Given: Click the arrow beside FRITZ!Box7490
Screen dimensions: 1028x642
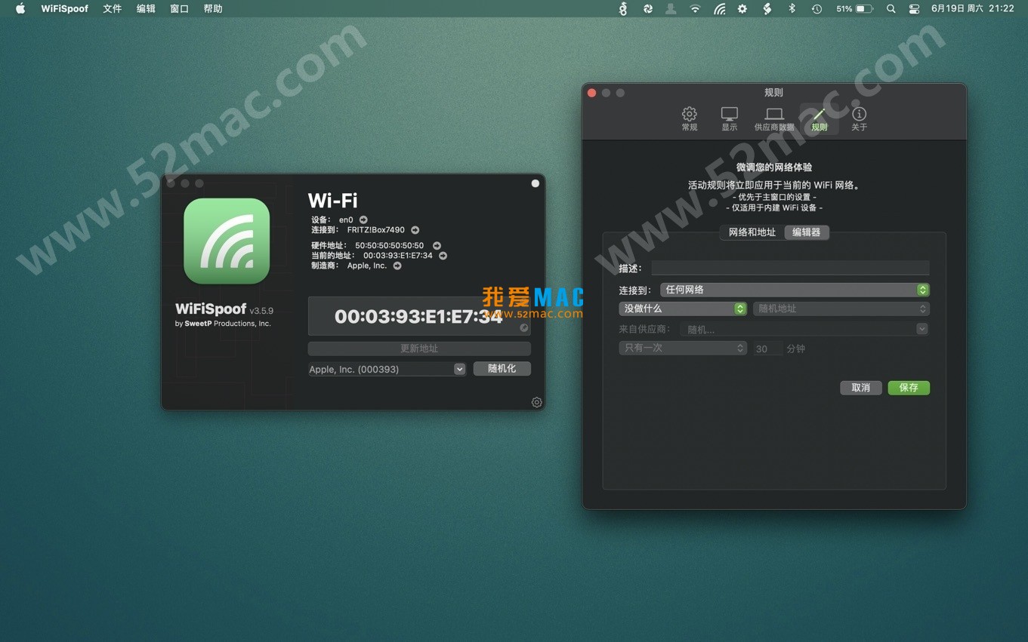Looking at the screenshot, I should 415,229.
